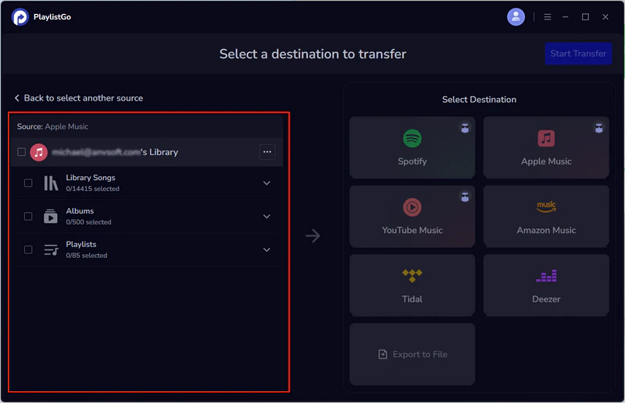Click the Apple Music library icon

pyautogui.click(x=38, y=152)
